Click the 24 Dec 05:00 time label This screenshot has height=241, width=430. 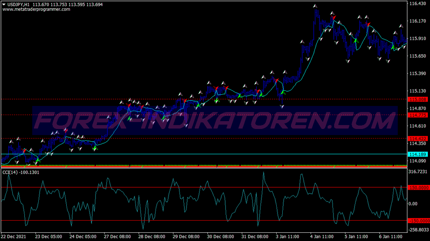[x=83, y=237]
